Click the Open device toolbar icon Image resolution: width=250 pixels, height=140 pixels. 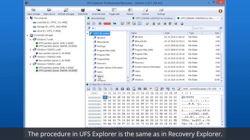click(x=49, y=10)
